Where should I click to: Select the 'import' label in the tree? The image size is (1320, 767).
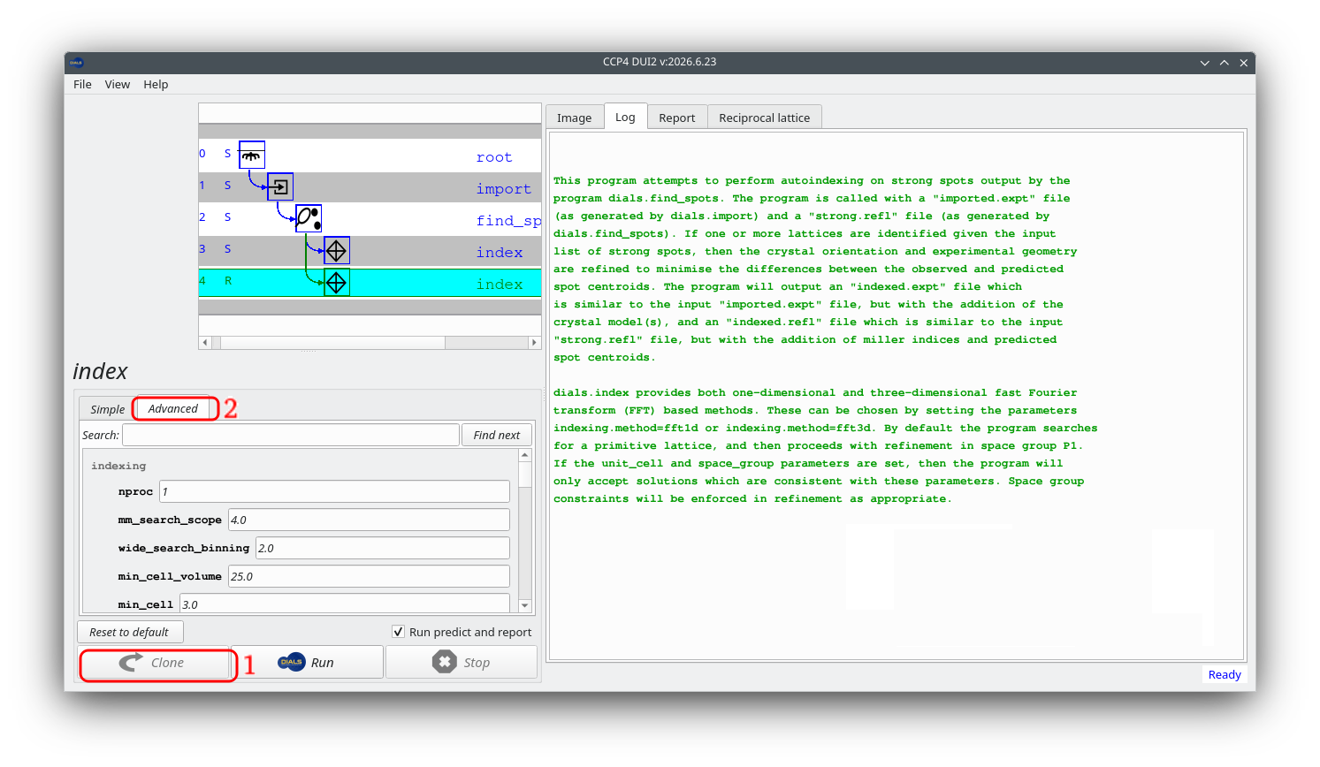(504, 189)
